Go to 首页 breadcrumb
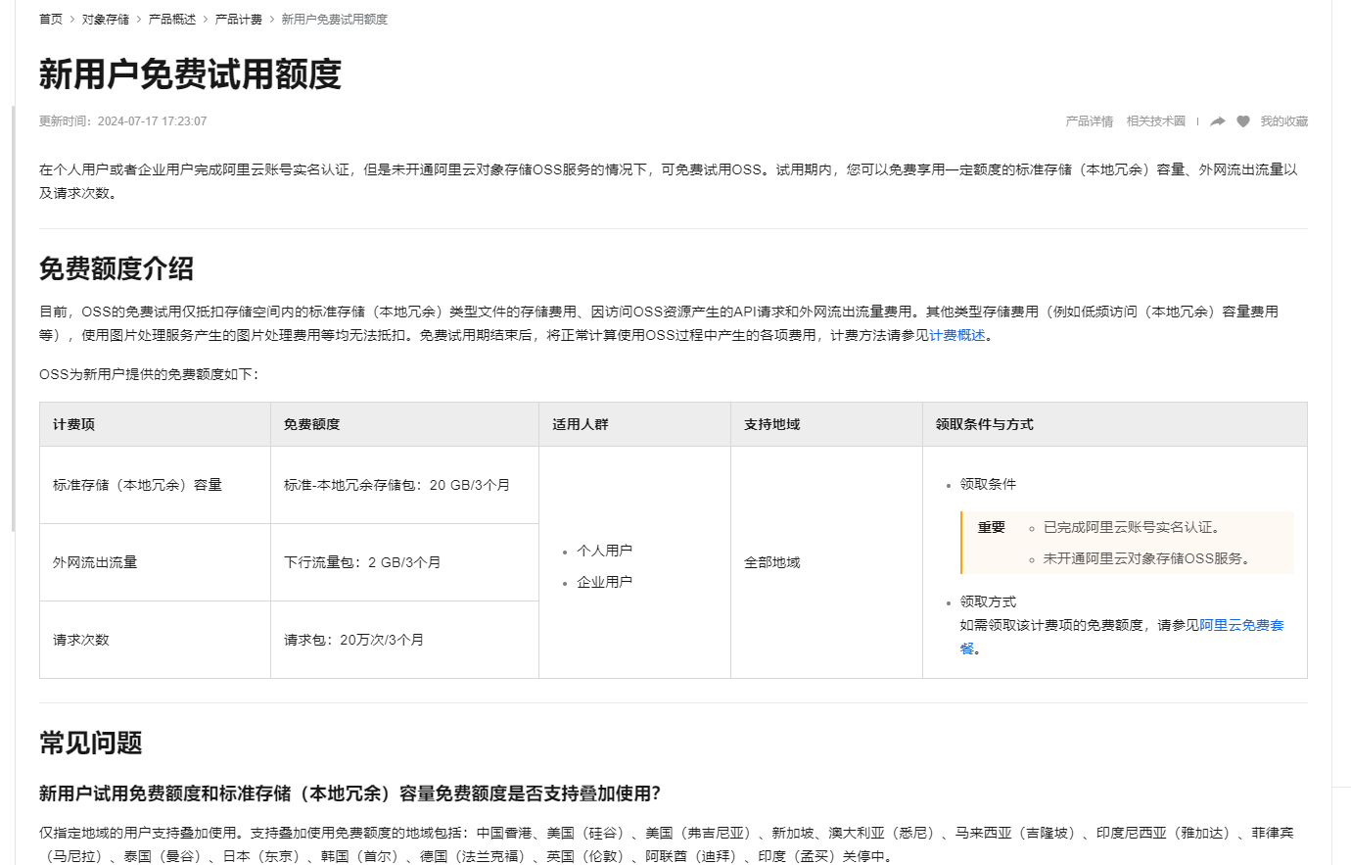The width and height of the screenshot is (1351, 865). tap(51, 20)
